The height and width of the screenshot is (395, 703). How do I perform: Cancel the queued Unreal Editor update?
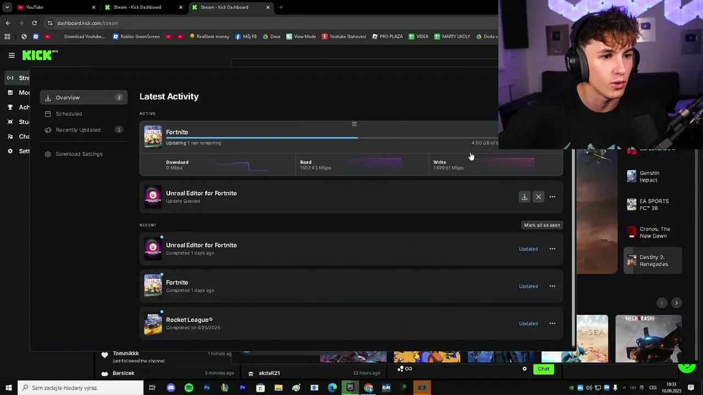click(x=538, y=197)
